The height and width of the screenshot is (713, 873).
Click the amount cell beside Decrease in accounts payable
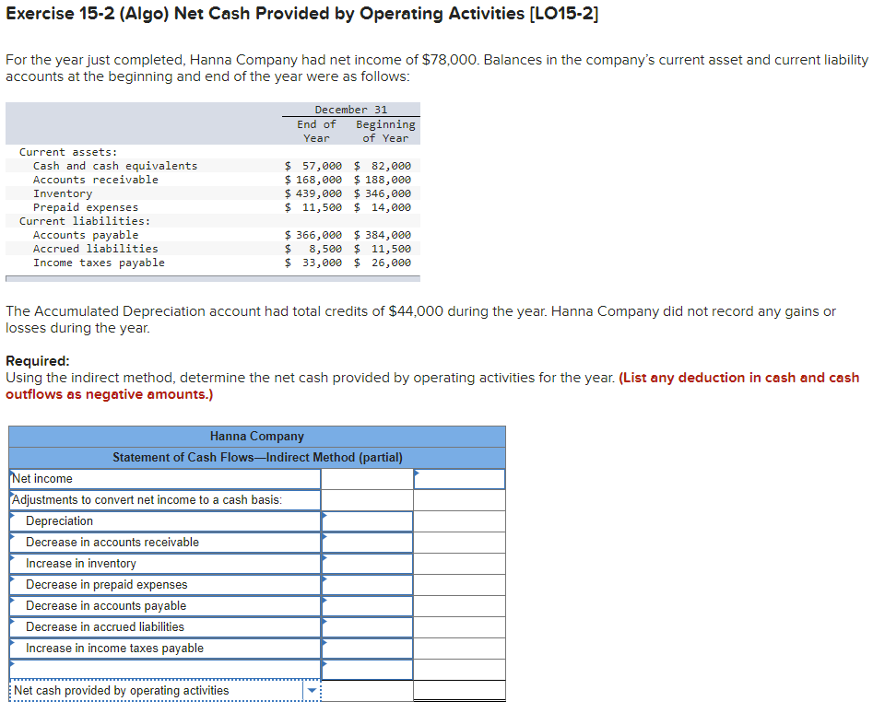coord(367,605)
